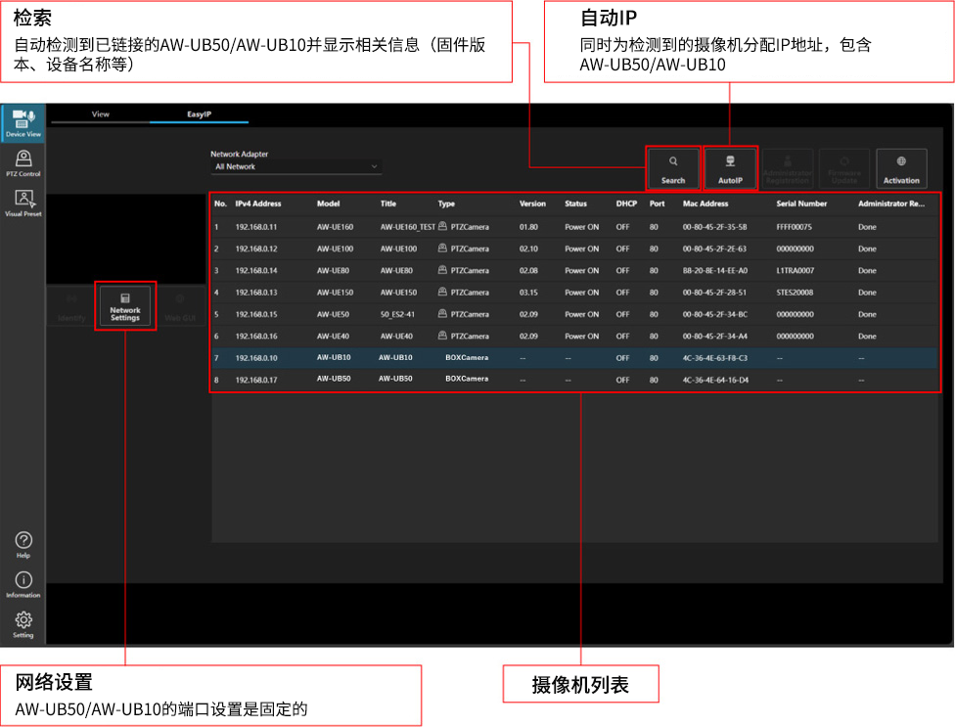Sort by the Serial Number column header
Screen dimensions: 955x727
click(801, 204)
